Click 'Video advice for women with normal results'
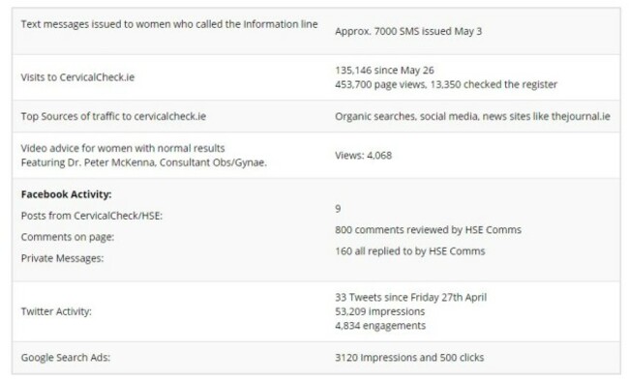This screenshot has width=629, height=381. click(x=123, y=148)
